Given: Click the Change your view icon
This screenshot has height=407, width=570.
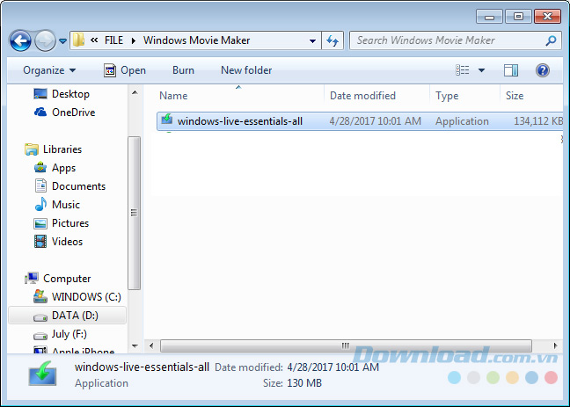Looking at the screenshot, I should pyautogui.click(x=463, y=70).
